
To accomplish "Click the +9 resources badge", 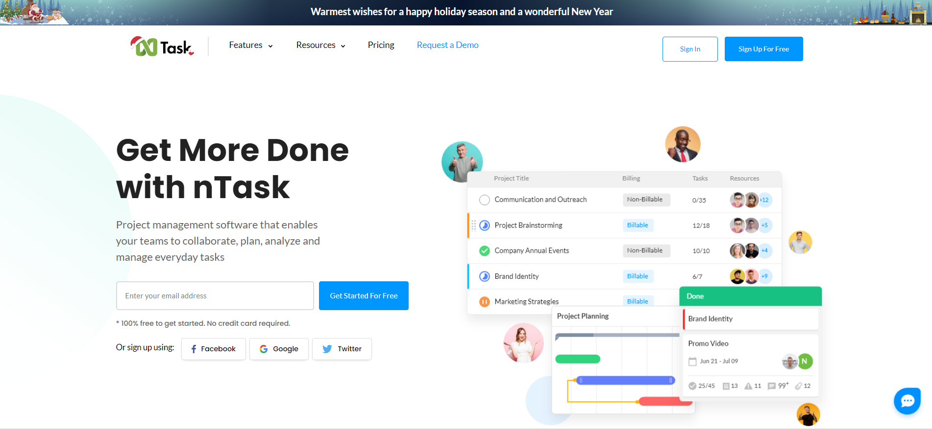I will pyautogui.click(x=764, y=276).
